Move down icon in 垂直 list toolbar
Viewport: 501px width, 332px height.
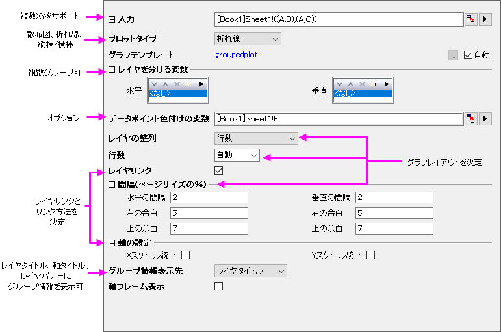pos(340,84)
